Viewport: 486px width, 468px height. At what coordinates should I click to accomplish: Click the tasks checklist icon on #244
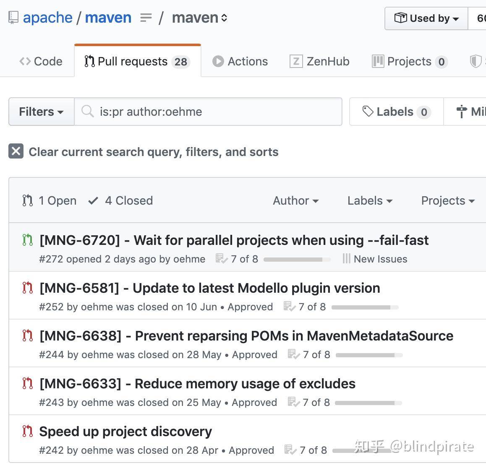point(294,354)
